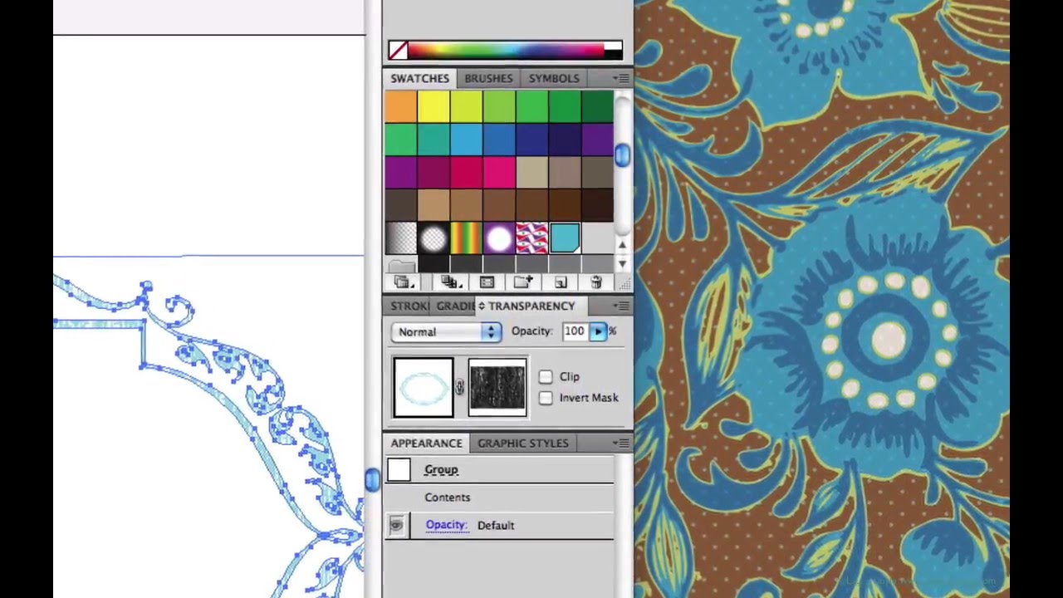Click the underlined Group link in Appearance

441,469
